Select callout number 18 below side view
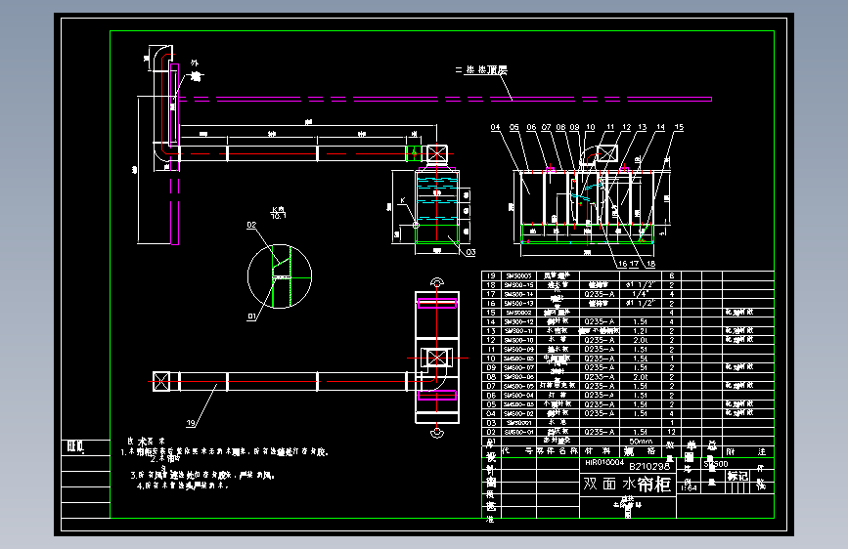 tap(650, 264)
